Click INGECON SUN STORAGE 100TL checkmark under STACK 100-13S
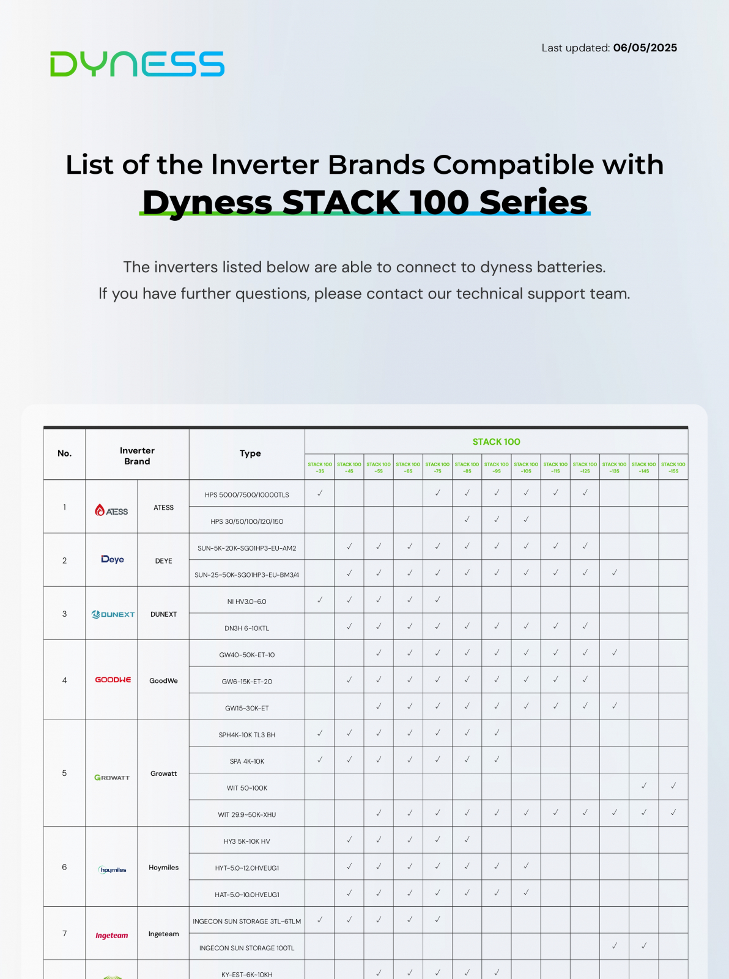This screenshot has height=979, width=729. click(x=615, y=946)
